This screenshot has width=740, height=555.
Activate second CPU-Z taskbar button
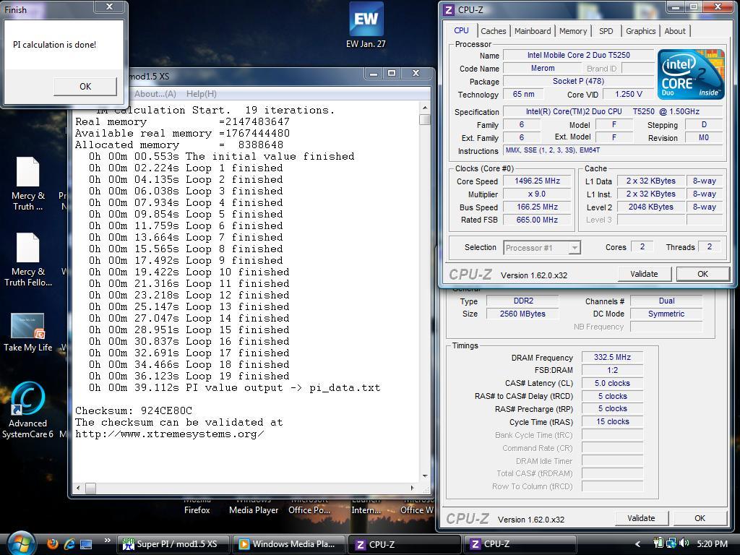(520, 544)
